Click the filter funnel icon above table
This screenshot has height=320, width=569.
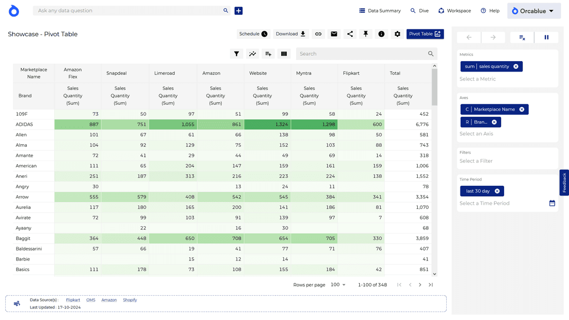(x=237, y=54)
